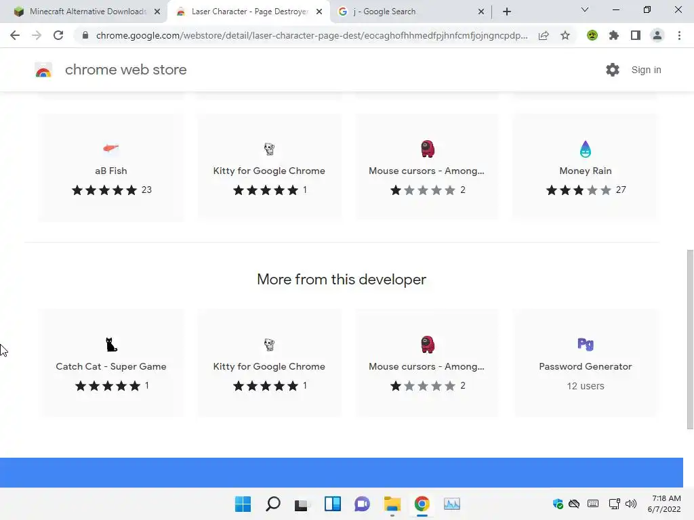This screenshot has width=694, height=520.
Task: Click the lock icon in address bar
Action: click(x=85, y=35)
